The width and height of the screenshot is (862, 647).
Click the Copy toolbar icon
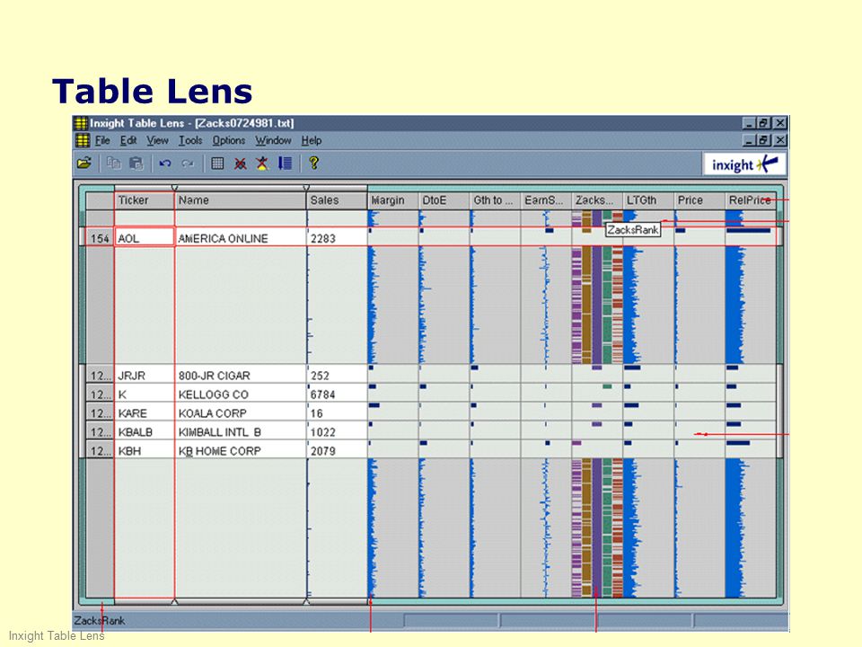point(114,163)
